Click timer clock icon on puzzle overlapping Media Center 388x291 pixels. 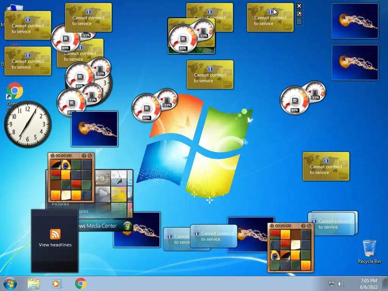(x=52, y=156)
